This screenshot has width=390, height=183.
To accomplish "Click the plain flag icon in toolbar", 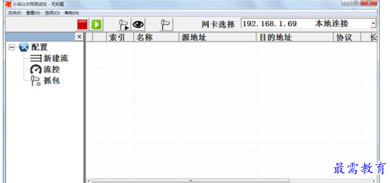I will [x=166, y=25].
